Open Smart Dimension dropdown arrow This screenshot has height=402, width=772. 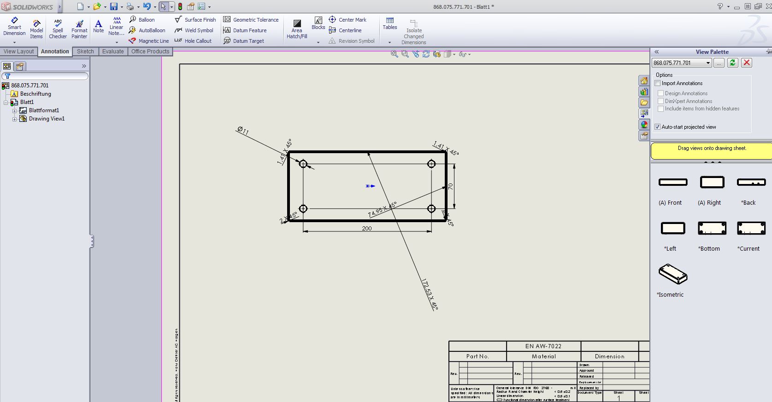click(14, 42)
